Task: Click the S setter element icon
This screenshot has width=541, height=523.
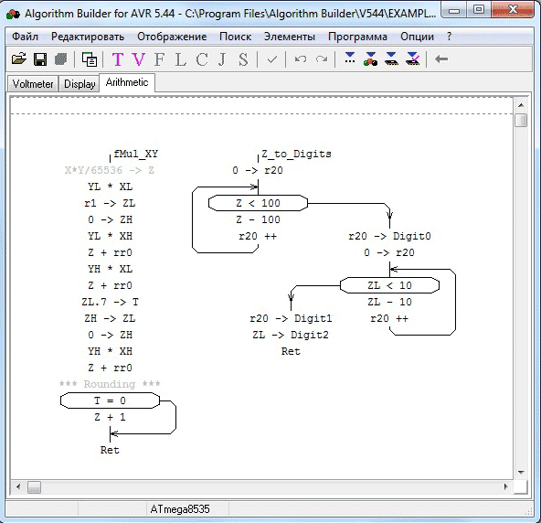Action: 243,59
